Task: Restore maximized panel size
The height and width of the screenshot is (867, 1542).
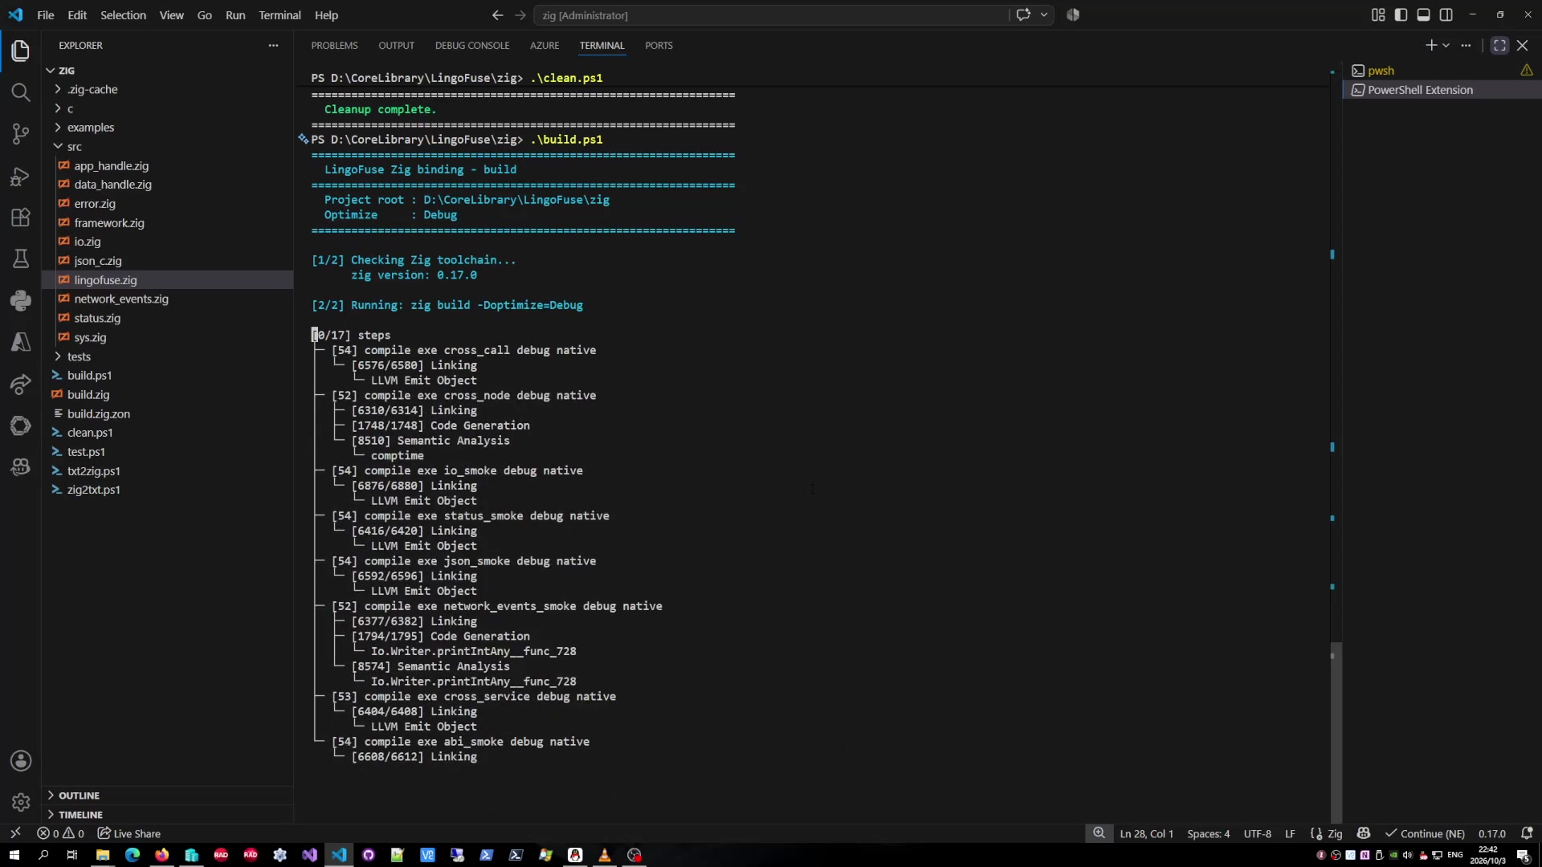Action: click(1499, 46)
